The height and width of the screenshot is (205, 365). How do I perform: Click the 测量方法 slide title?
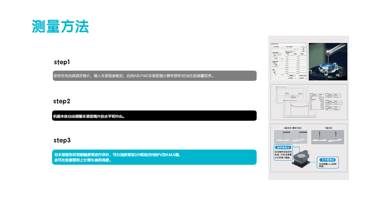pos(60,27)
